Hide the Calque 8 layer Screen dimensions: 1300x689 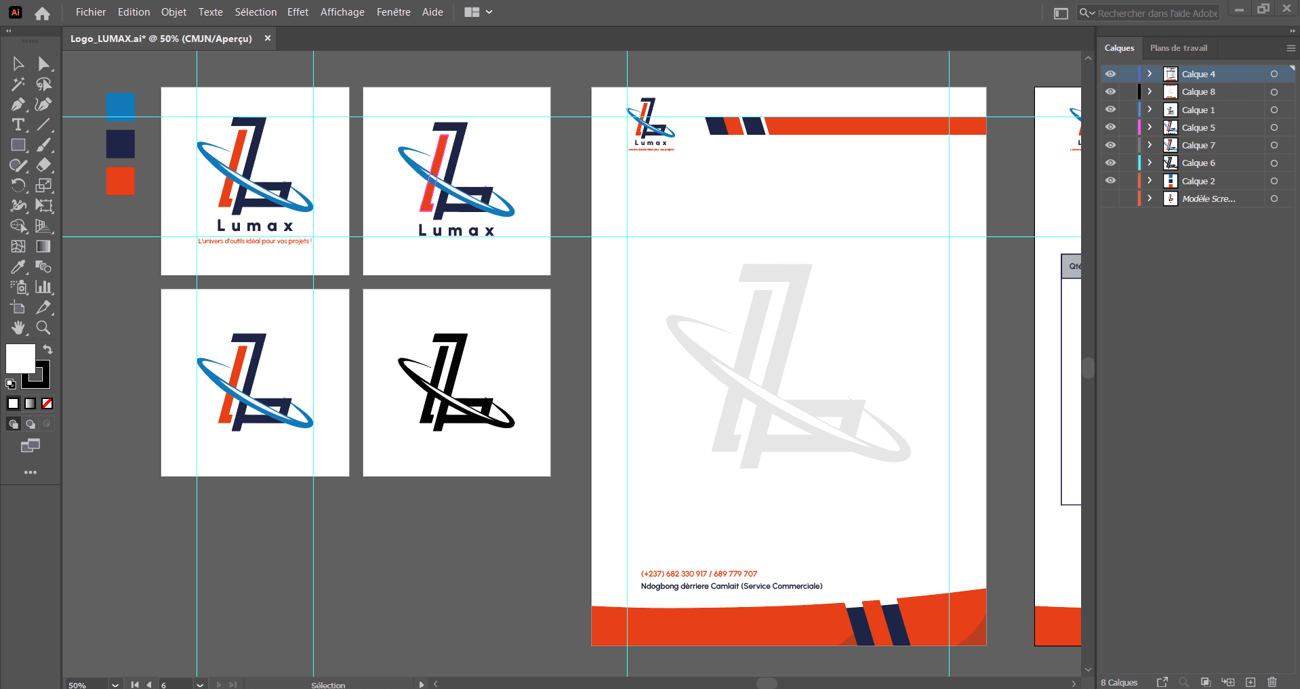coord(1110,91)
